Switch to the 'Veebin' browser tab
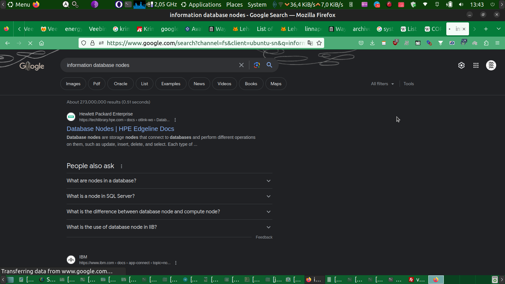 (x=97, y=29)
